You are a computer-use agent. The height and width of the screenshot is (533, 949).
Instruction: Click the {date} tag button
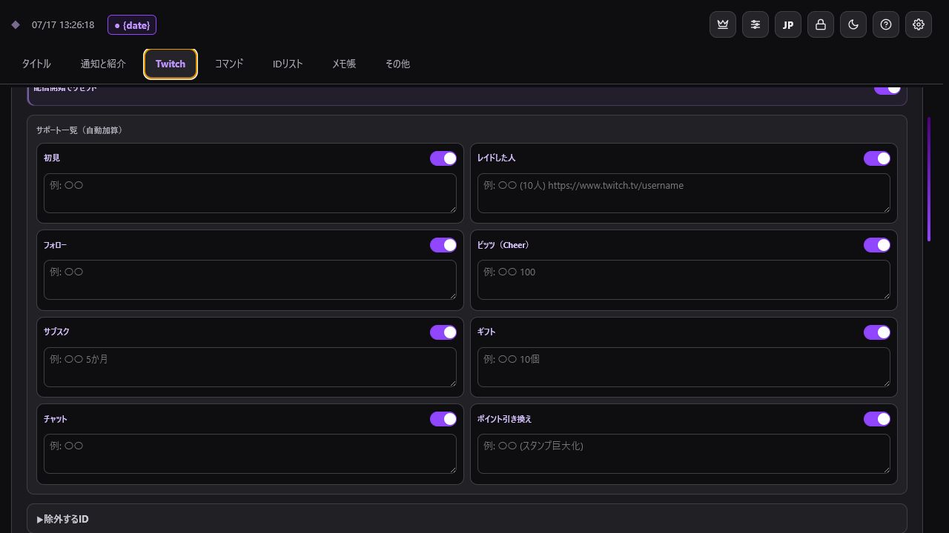[132, 25]
